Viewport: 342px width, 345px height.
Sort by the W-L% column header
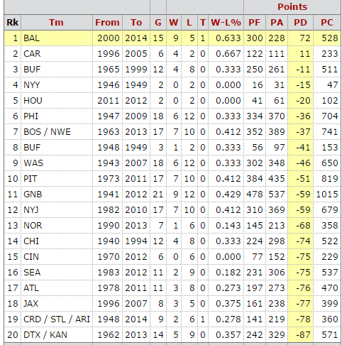[226, 23]
